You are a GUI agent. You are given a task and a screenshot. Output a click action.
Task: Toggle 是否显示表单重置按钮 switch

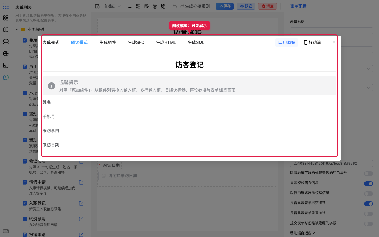click(x=369, y=214)
